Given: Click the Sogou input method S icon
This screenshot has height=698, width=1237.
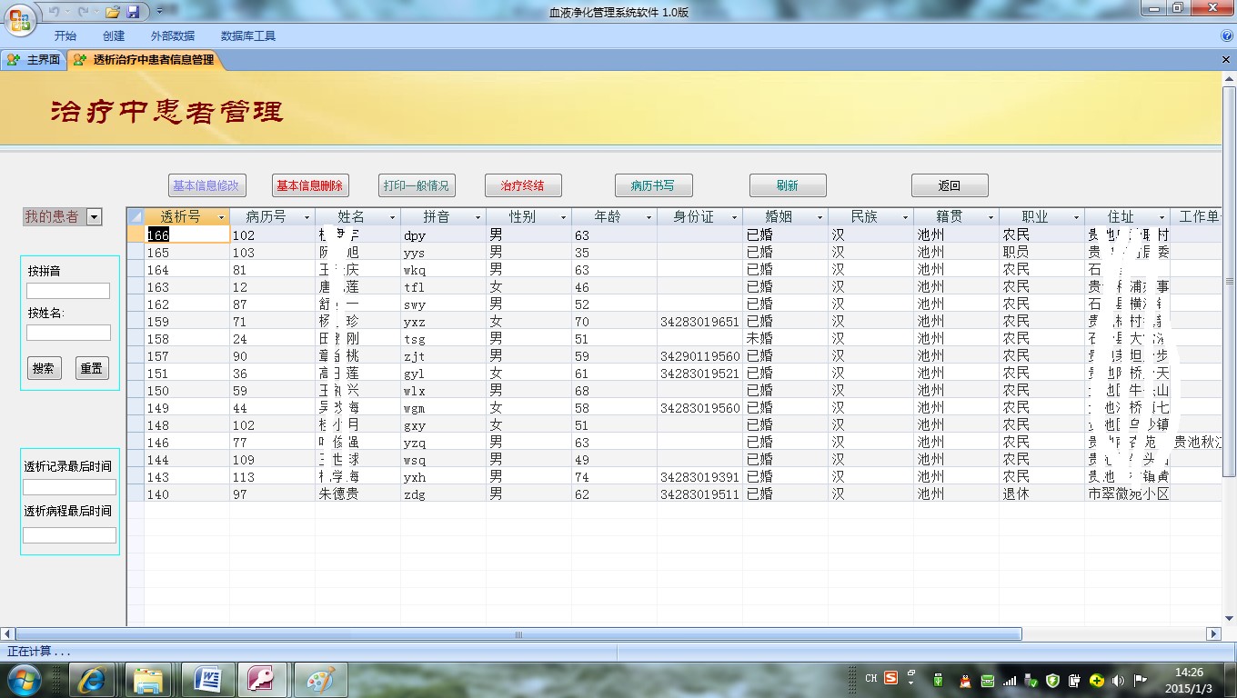Looking at the screenshot, I should click(891, 679).
